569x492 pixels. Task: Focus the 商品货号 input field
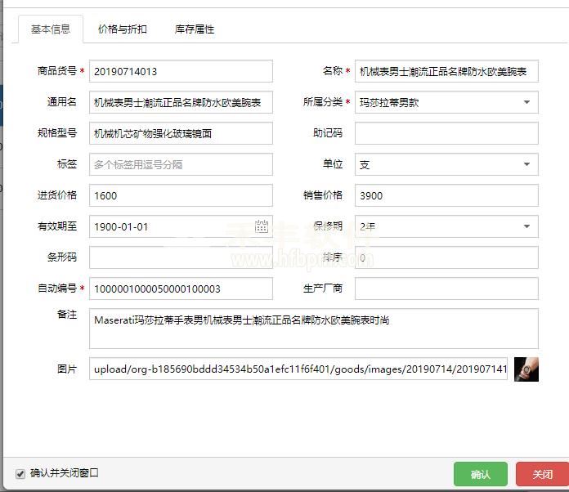pyautogui.click(x=181, y=71)
